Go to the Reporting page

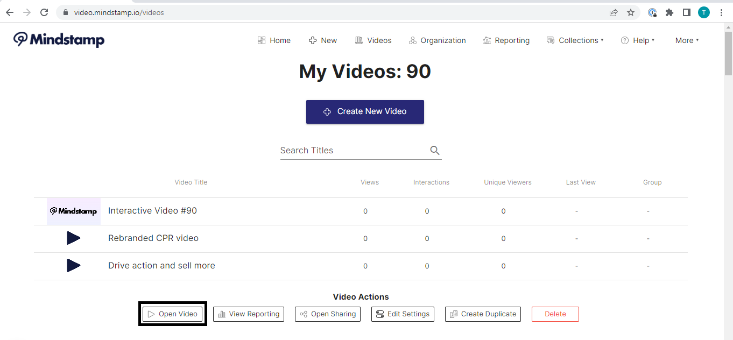pyautogui.click(x=506, y=40)
